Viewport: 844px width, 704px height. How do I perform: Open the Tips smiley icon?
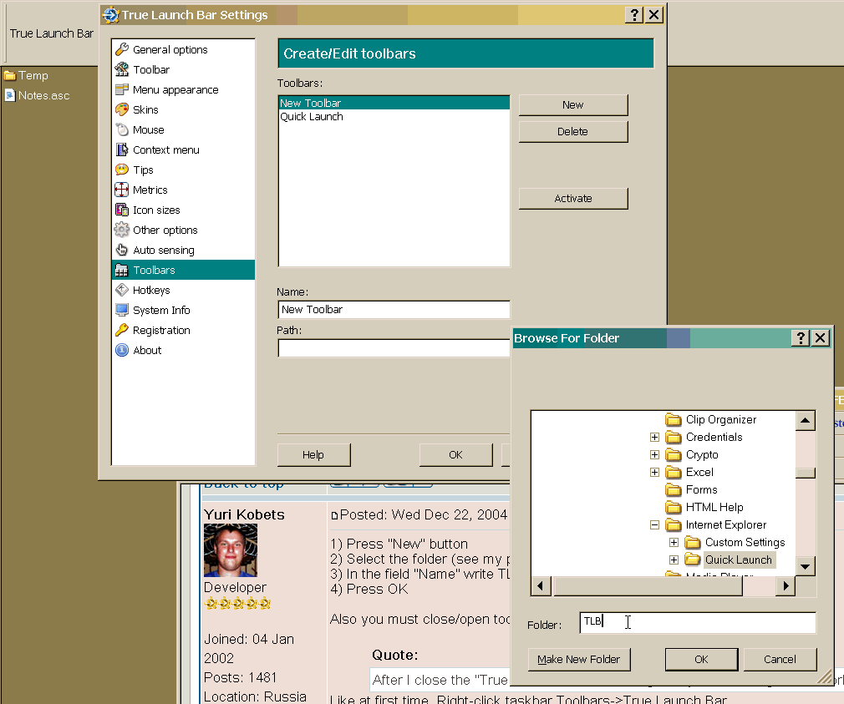tap(122, 170)
